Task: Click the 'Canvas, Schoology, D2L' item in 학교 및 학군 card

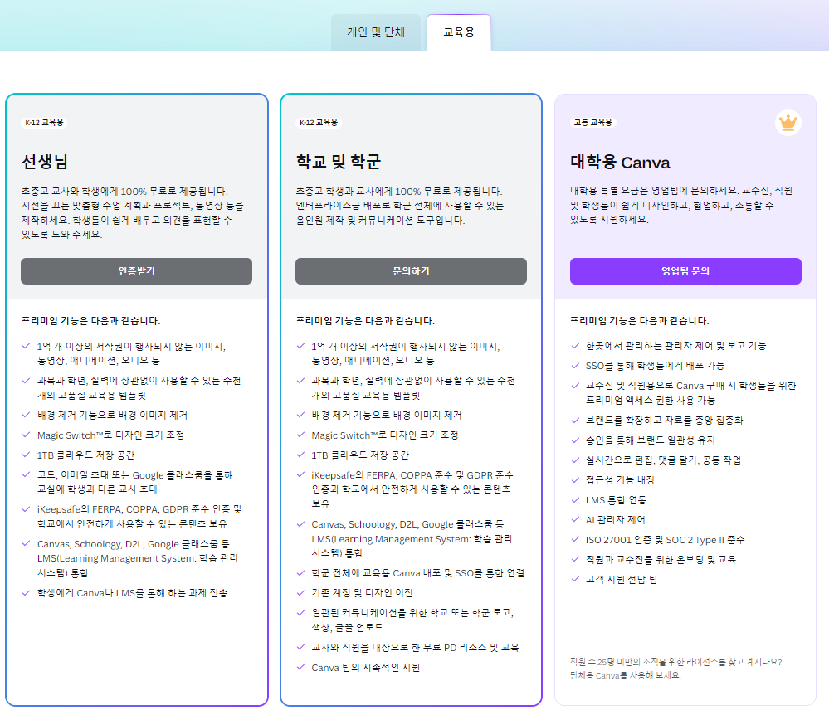Action: pos(412,538)
